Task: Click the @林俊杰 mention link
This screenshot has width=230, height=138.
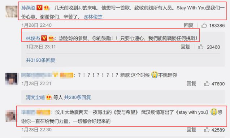Action: click(93, 17)
